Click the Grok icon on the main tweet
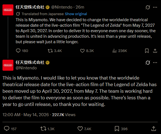 [148, 62]
